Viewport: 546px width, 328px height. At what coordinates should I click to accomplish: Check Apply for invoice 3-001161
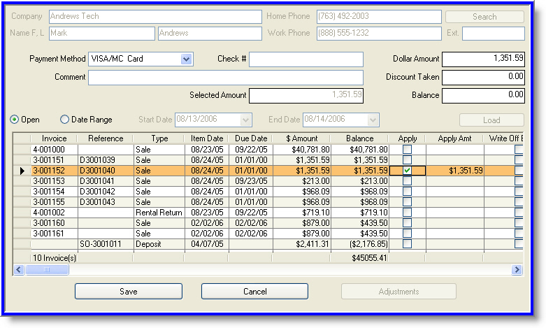tap(407, 233)
